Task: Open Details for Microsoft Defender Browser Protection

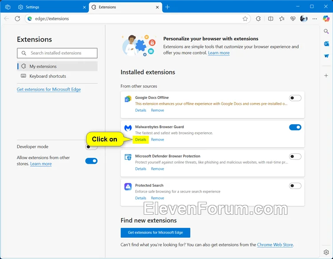Action: (x=141, y=169)
